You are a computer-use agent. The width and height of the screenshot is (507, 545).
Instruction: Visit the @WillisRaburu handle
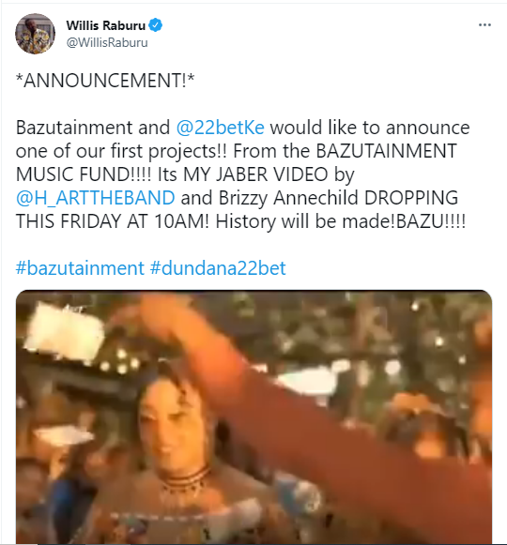coord(107,42)
